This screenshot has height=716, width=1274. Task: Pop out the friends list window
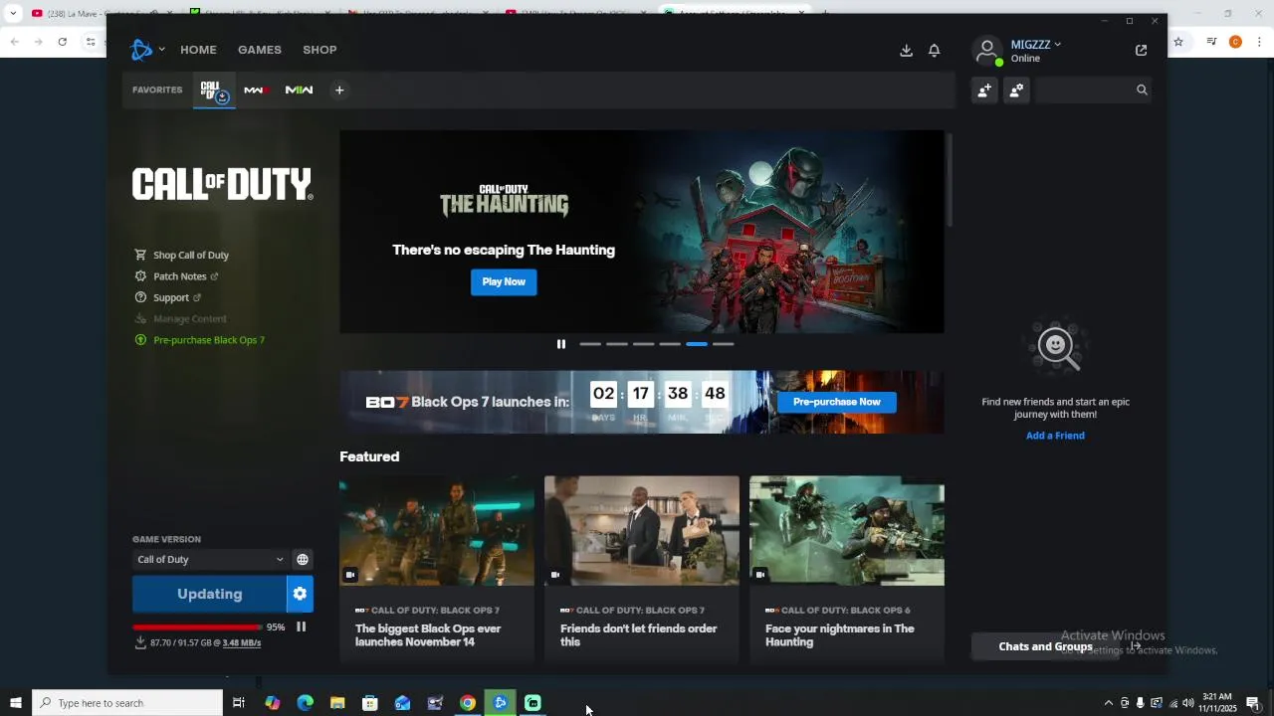pos(1141,51)
